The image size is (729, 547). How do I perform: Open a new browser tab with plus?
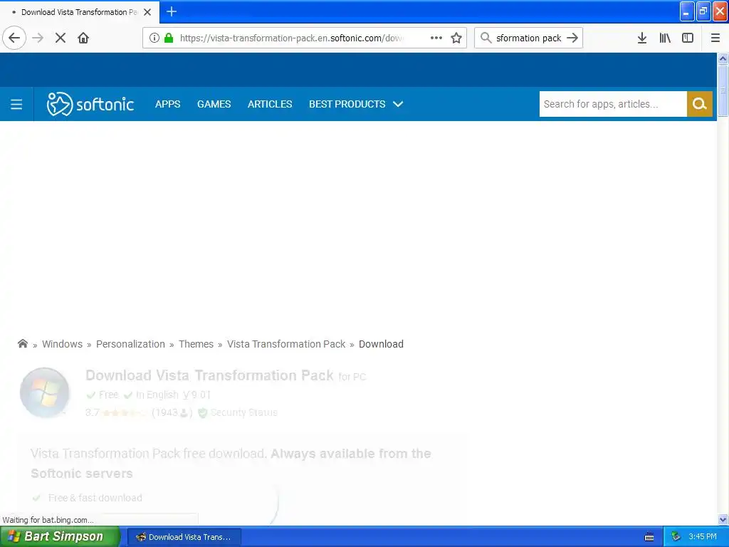point(172,11)
